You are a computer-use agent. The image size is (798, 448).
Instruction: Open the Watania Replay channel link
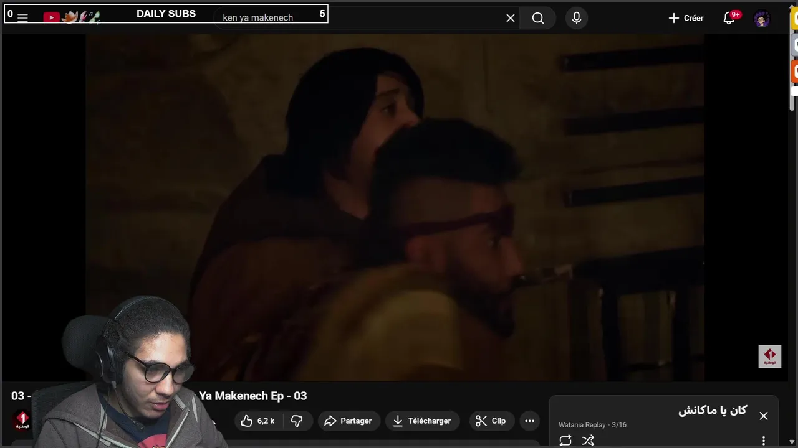(582, 425)
